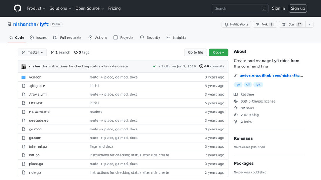Open the green Code dropdown
The width and height of the screenshot is (321, 180).
[218, 53]
